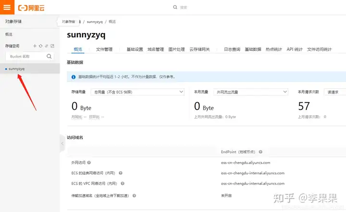Open 概览 in the left sidebar
The width and height of the screenshot is (346, 212).
[9, 35]
